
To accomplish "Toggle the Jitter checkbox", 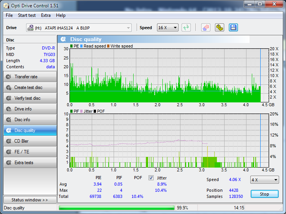I will click(x=151, y=178).
